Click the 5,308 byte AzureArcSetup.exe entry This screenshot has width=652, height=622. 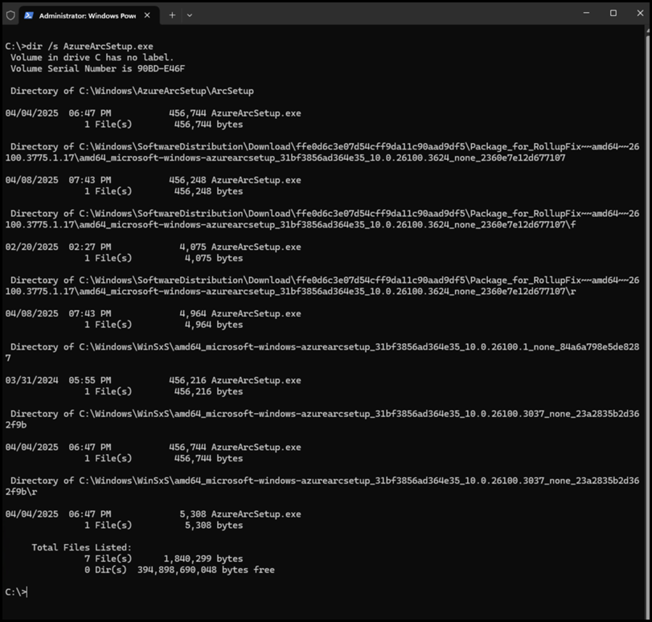153,514
